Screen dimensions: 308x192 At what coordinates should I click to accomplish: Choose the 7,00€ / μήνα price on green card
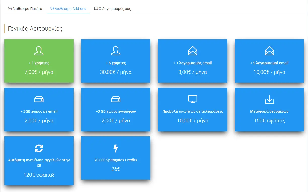39,72
